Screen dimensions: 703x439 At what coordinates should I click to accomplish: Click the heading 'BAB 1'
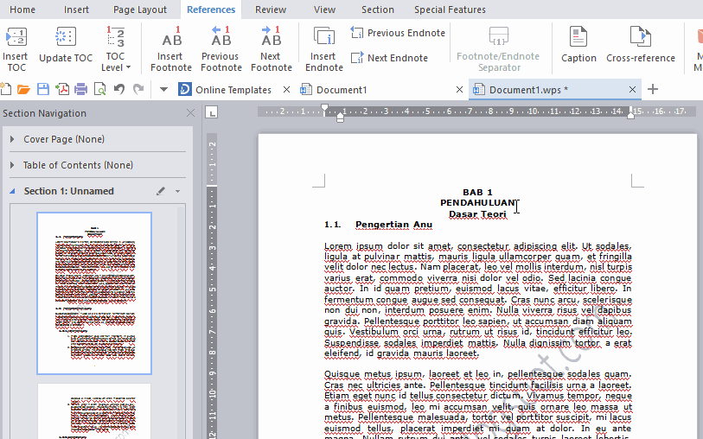click(x=477, y=192)
